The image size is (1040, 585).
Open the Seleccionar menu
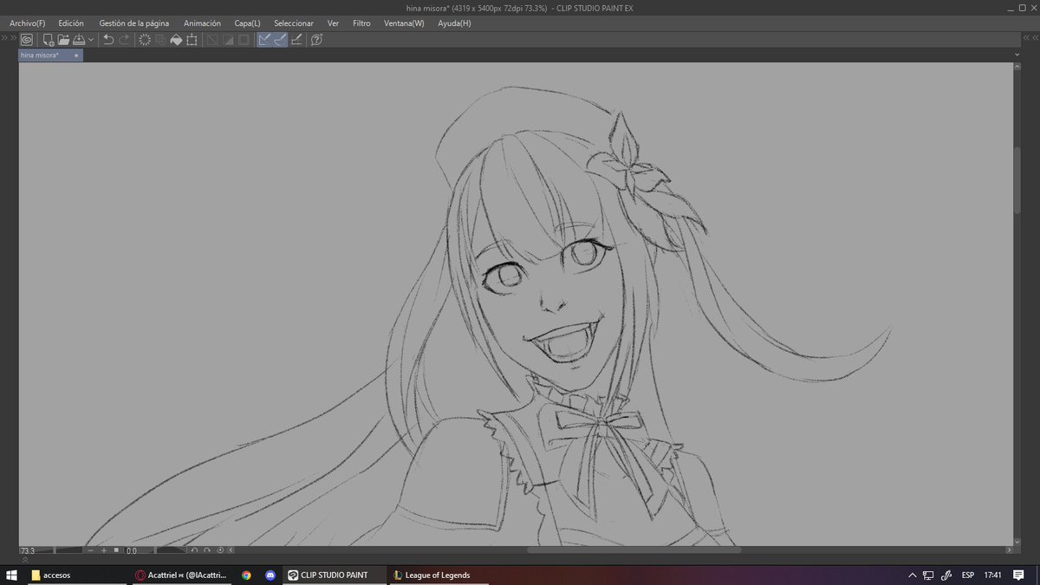[x=294, y=23]
